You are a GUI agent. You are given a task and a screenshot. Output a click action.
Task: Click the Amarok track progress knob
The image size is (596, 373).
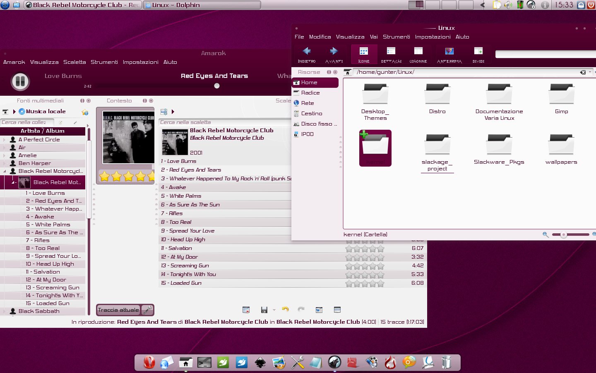click(217, 86)
